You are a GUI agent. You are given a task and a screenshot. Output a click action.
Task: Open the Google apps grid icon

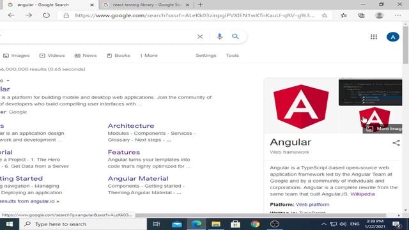point(374,37)
